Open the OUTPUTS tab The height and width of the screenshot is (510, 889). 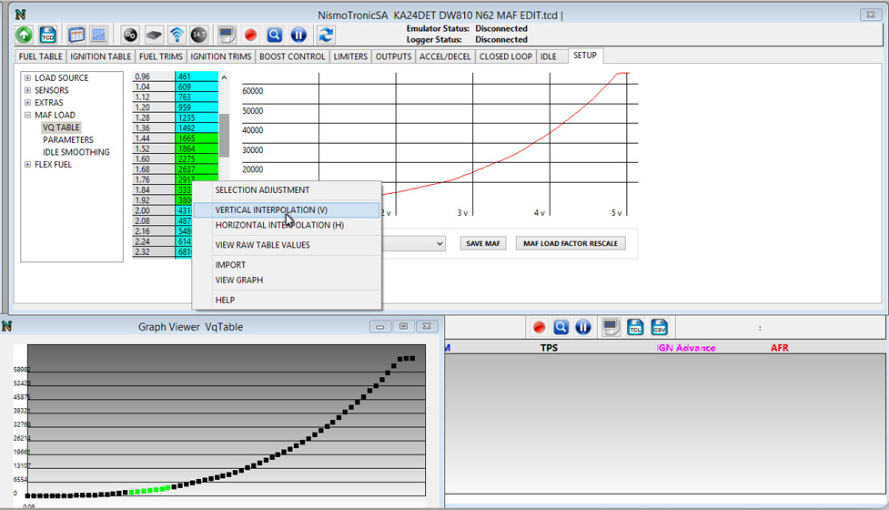393,56
